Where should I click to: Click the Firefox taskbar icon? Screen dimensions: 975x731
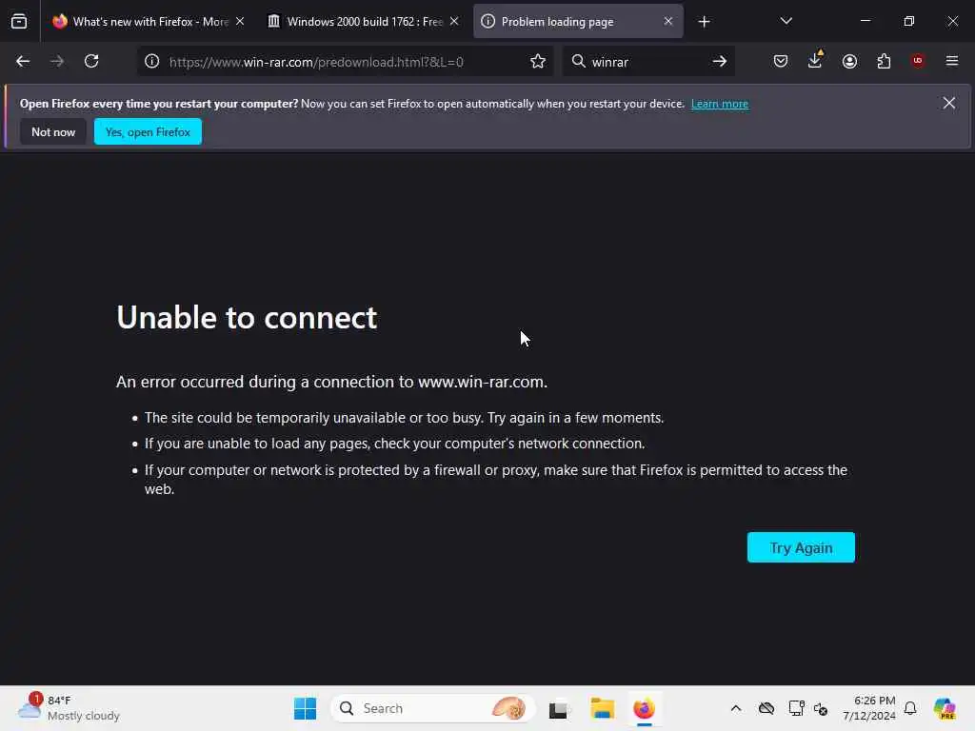click(x=645, y=708)
